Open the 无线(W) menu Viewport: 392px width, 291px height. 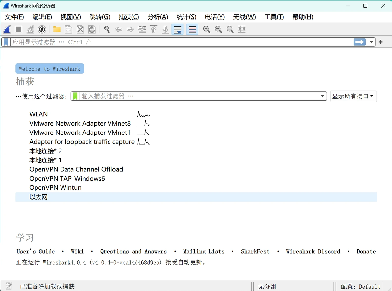click(x=244, y=17)
